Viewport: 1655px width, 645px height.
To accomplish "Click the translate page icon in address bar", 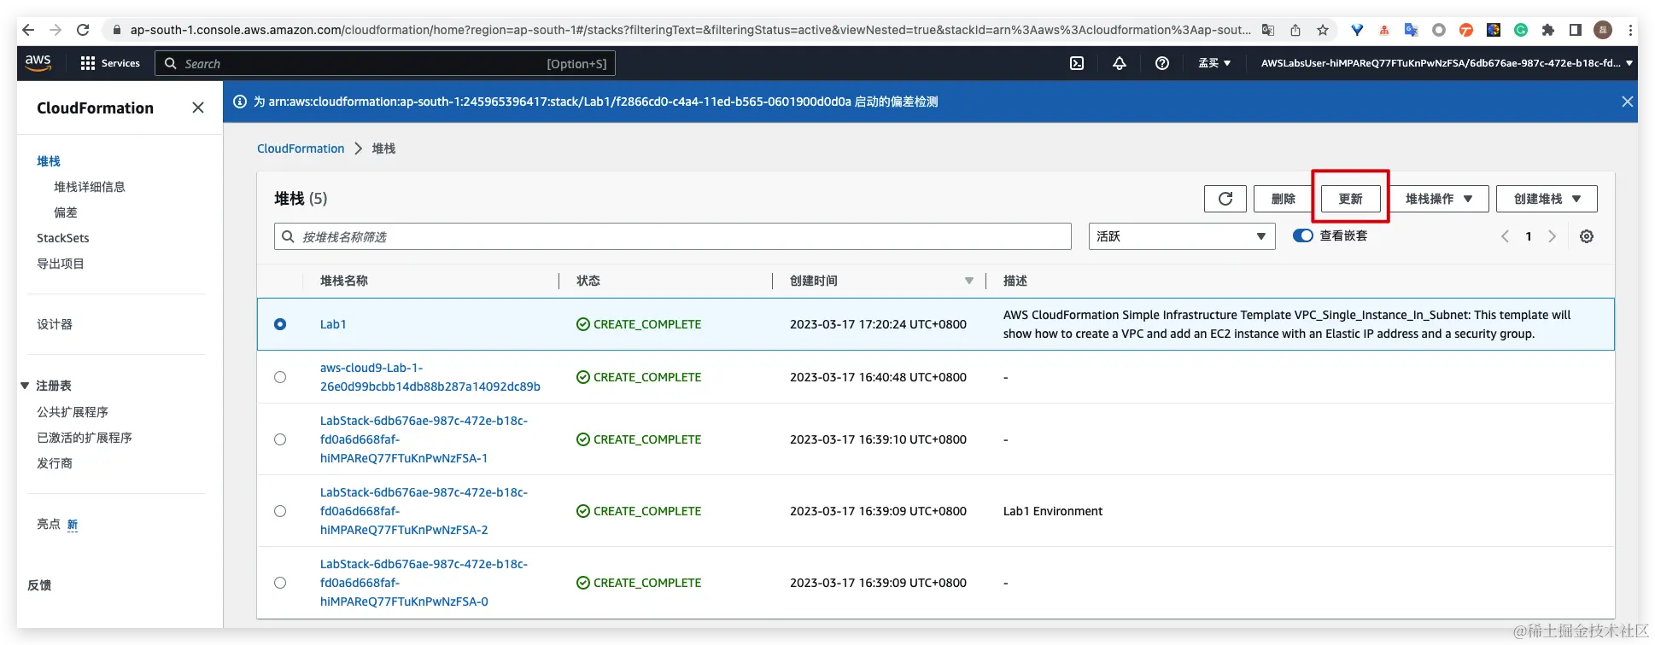I will coord(1268,30).
